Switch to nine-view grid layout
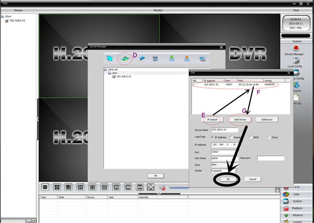The height and width of the screenshot is (223, 314). pyautogui.click(x=80, y=187)
